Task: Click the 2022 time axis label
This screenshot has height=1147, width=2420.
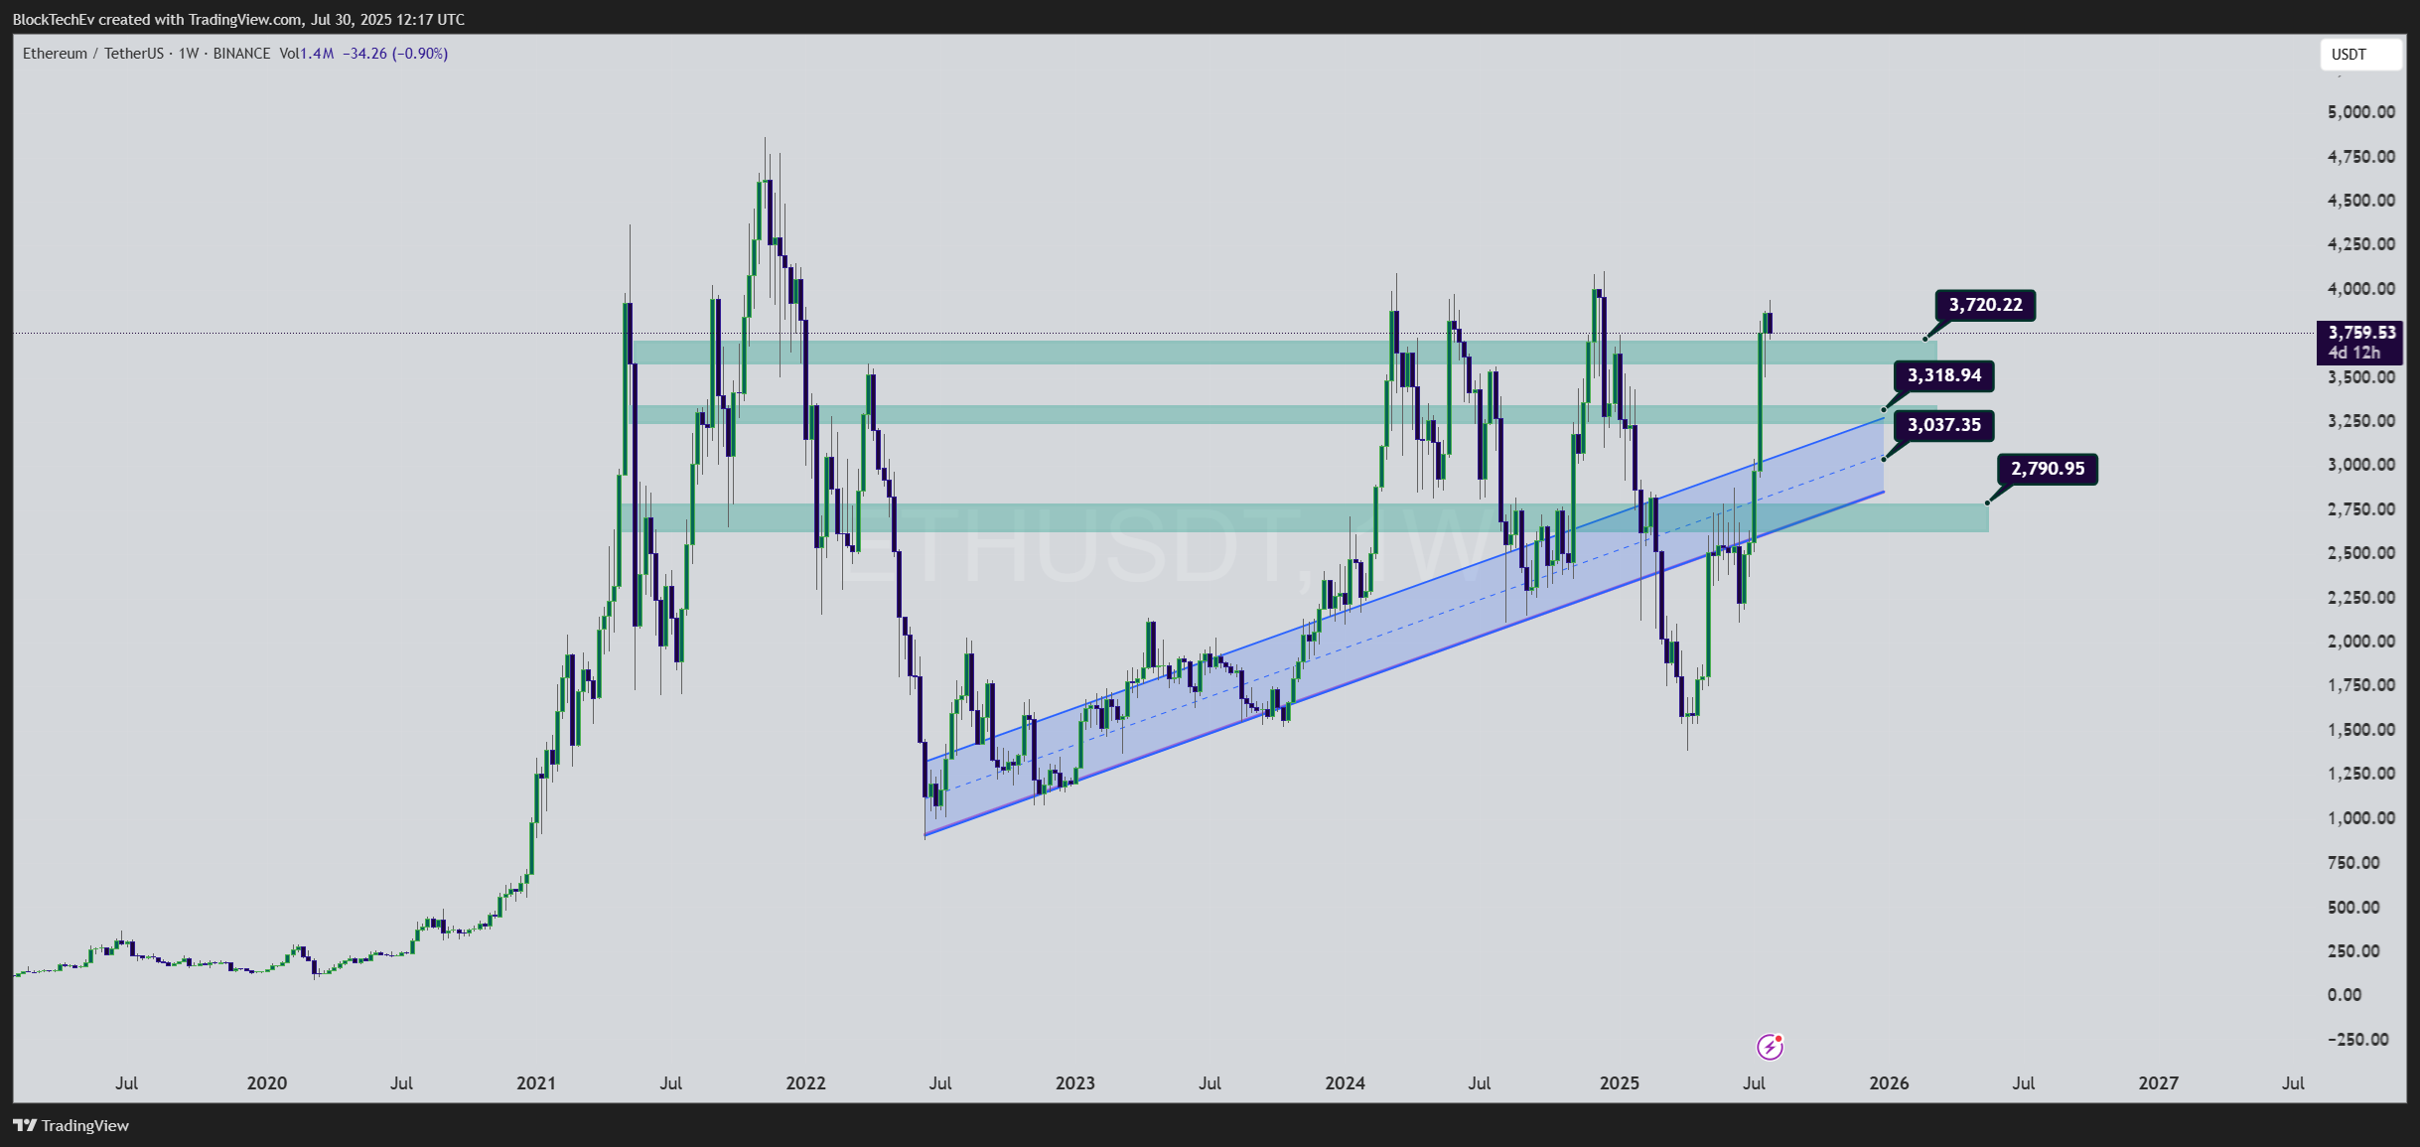Action: click(x=805, y=1083)
